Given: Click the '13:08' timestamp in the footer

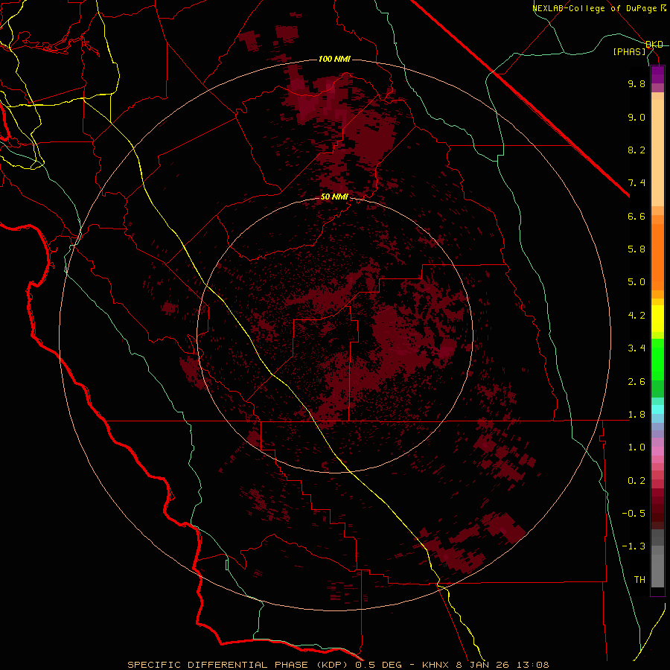Looking at the screenshot, I should 532,665.
